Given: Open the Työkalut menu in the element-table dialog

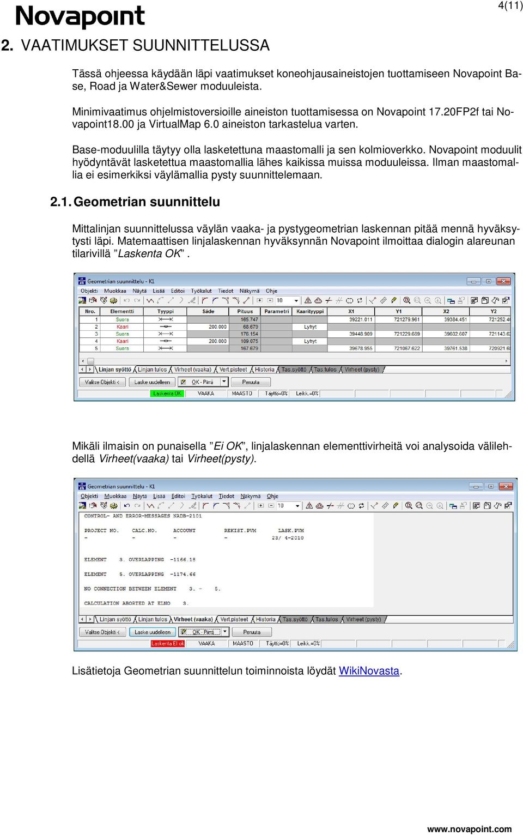Looking at the screenshot, I should click(x=202, y=291).
